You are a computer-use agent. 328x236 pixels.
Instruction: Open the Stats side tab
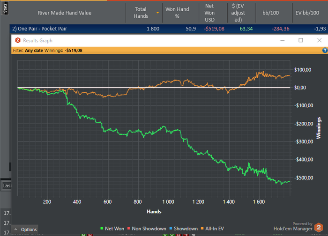point(5,8)
